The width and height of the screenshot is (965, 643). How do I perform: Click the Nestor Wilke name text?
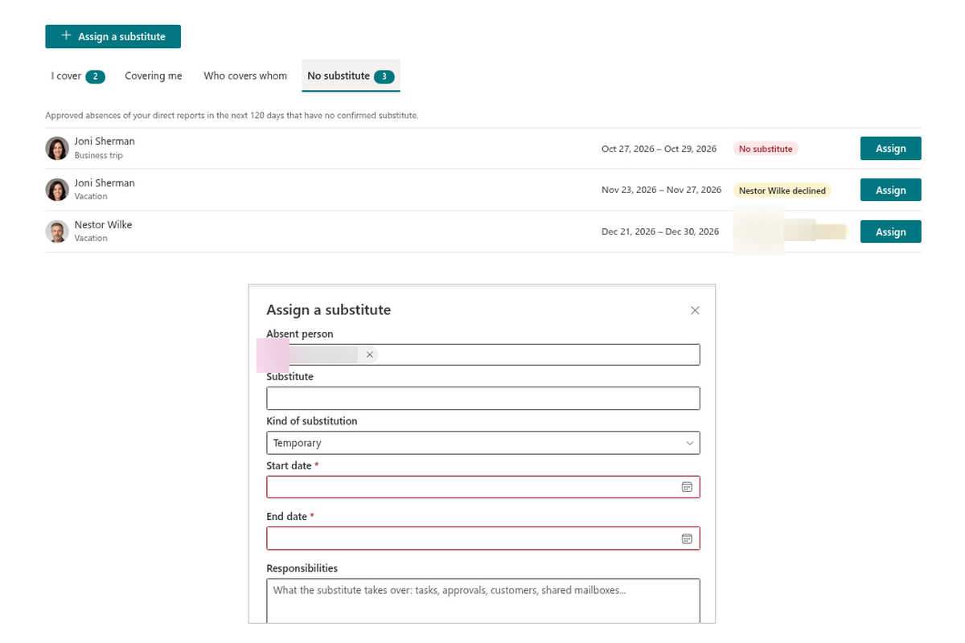click(103, 225)
